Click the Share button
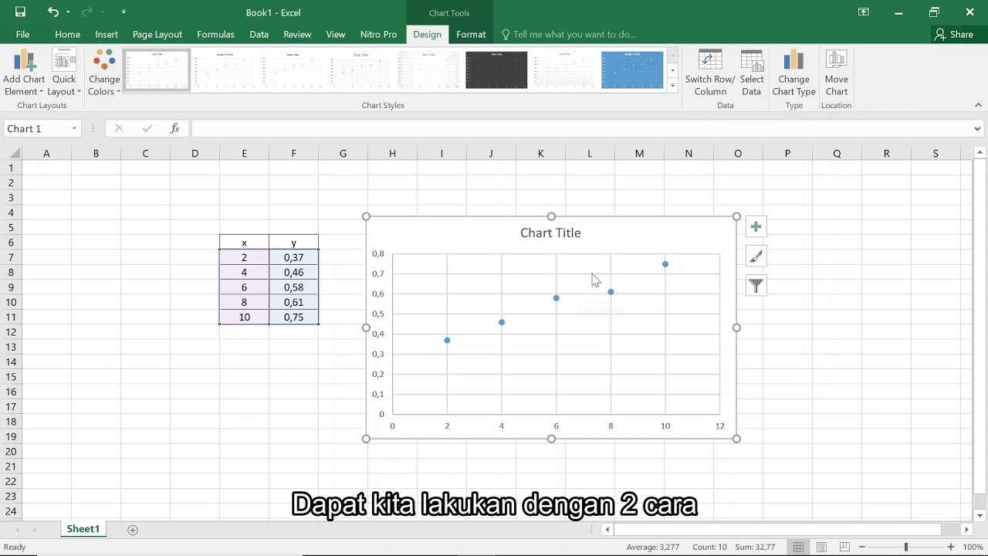Viewport: 988px width, 556px height. point(953,34)
